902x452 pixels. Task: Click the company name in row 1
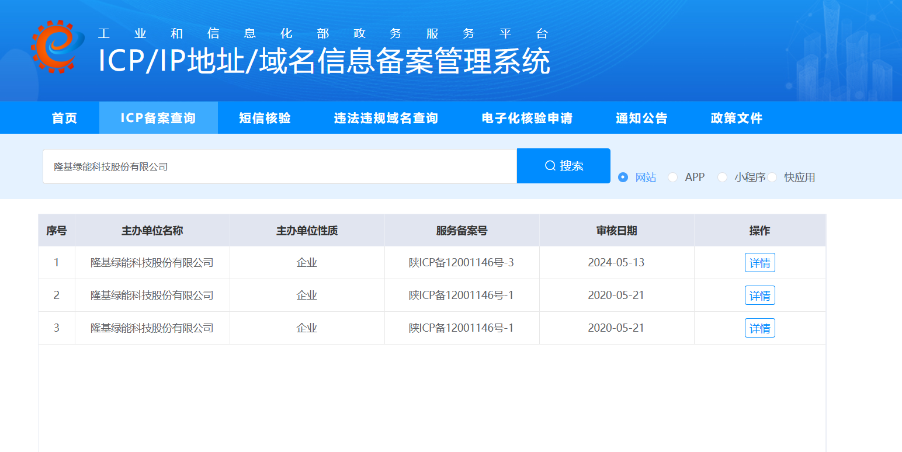pyautogui.click(x=152, y=263)
